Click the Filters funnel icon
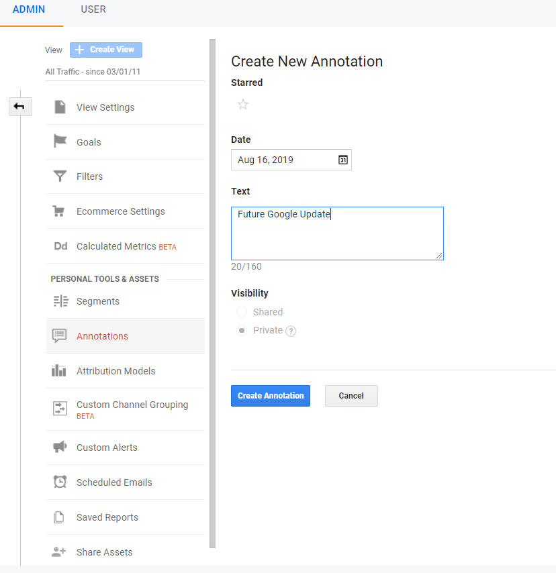This screenshot has height=573, width=556. pyautogui.click(x=60, y=176)
